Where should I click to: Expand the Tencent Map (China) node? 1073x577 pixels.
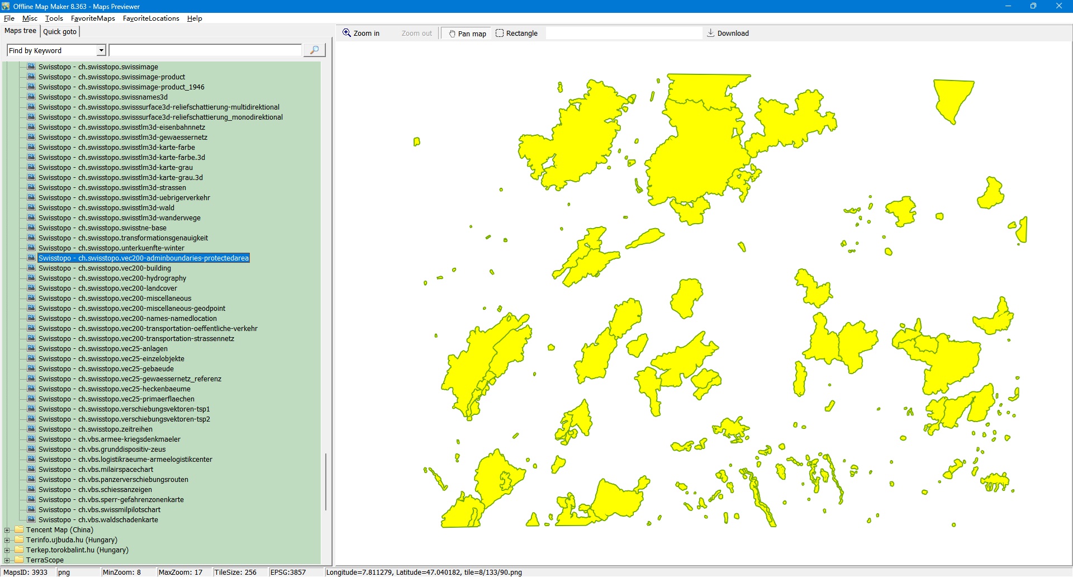pyautogui.click(x=7, y=530)
